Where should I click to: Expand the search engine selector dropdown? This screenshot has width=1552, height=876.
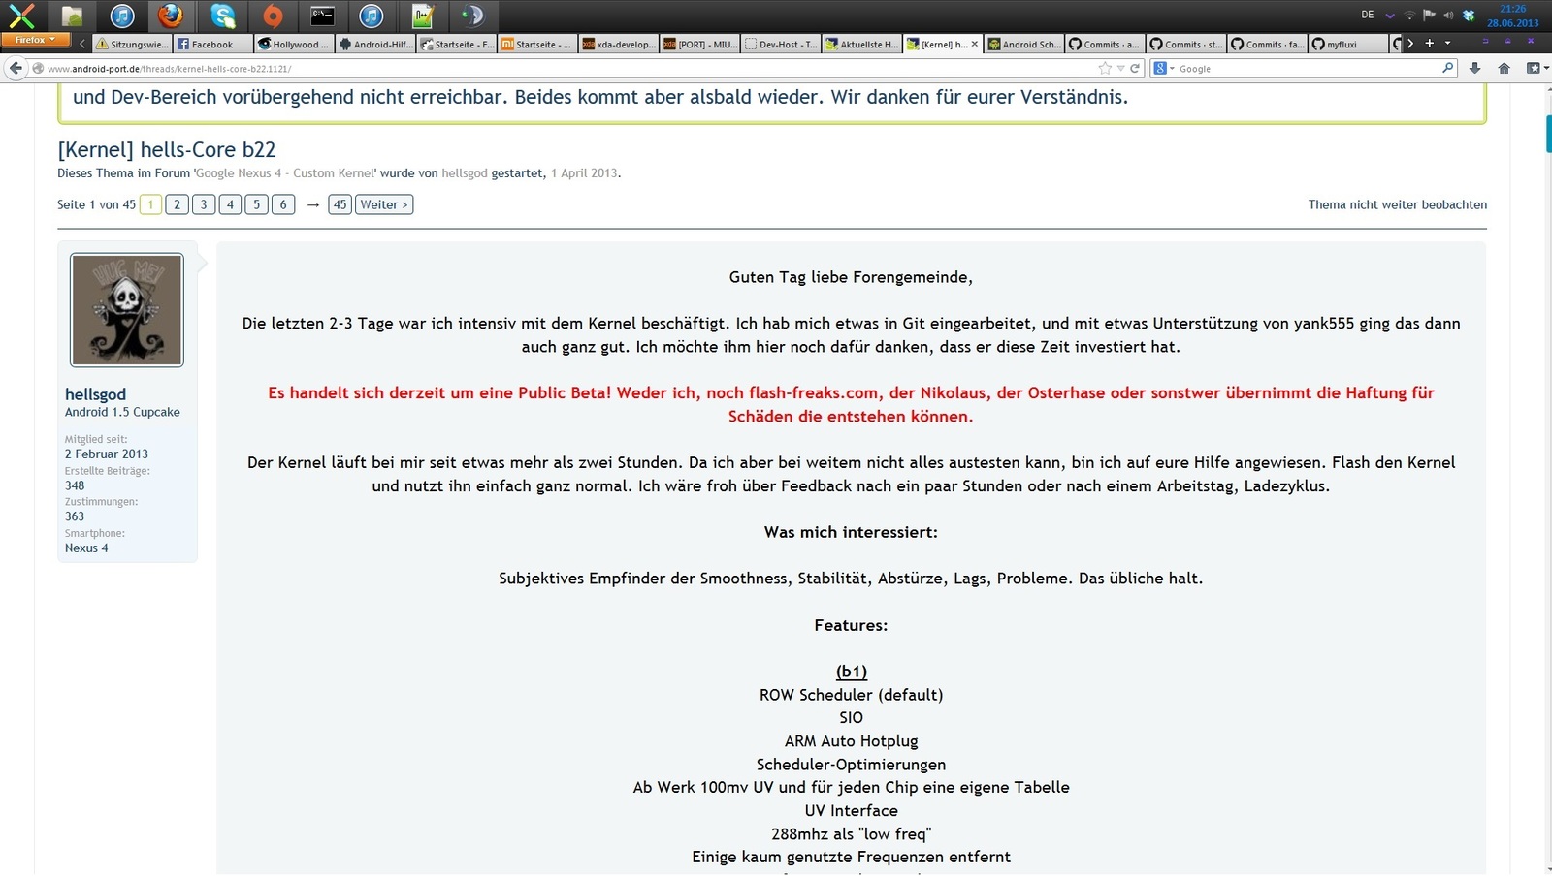tap(1163, 68)
